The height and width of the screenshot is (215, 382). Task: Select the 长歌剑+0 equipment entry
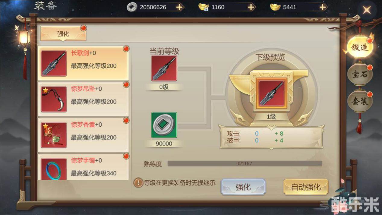[83, 63]
